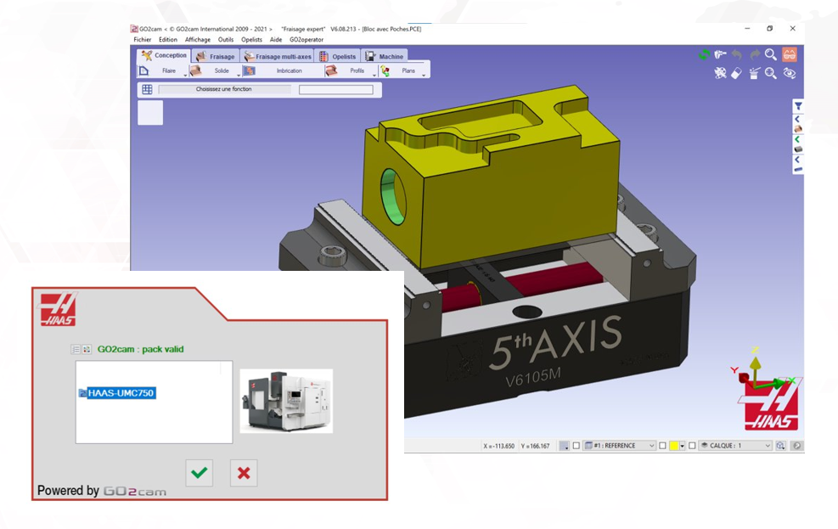Image resolution: width=838 pixels, height=529 pixels.
Task: Click the blue funnel filter icon
Action: [x=798, y=106]
